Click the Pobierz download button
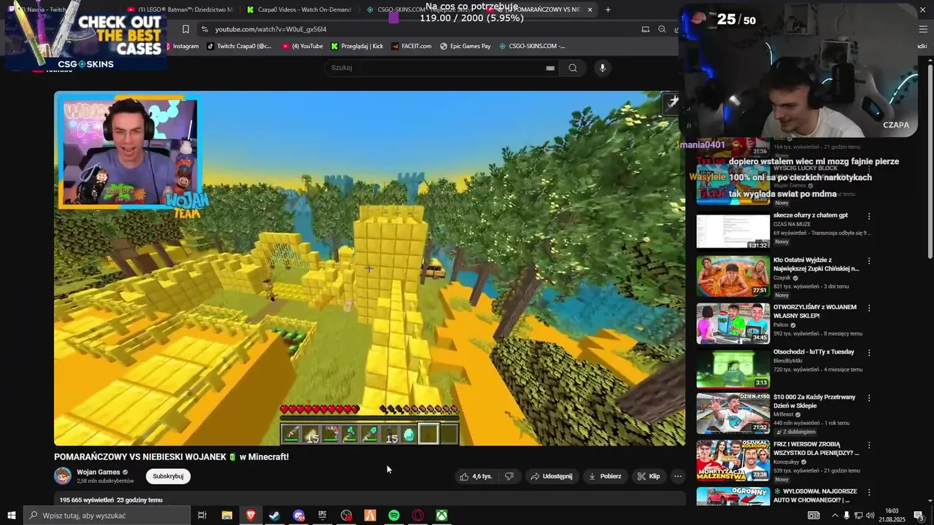Image resolution: width=934 pixels, height=525 pixels. (x=604, y=476)
